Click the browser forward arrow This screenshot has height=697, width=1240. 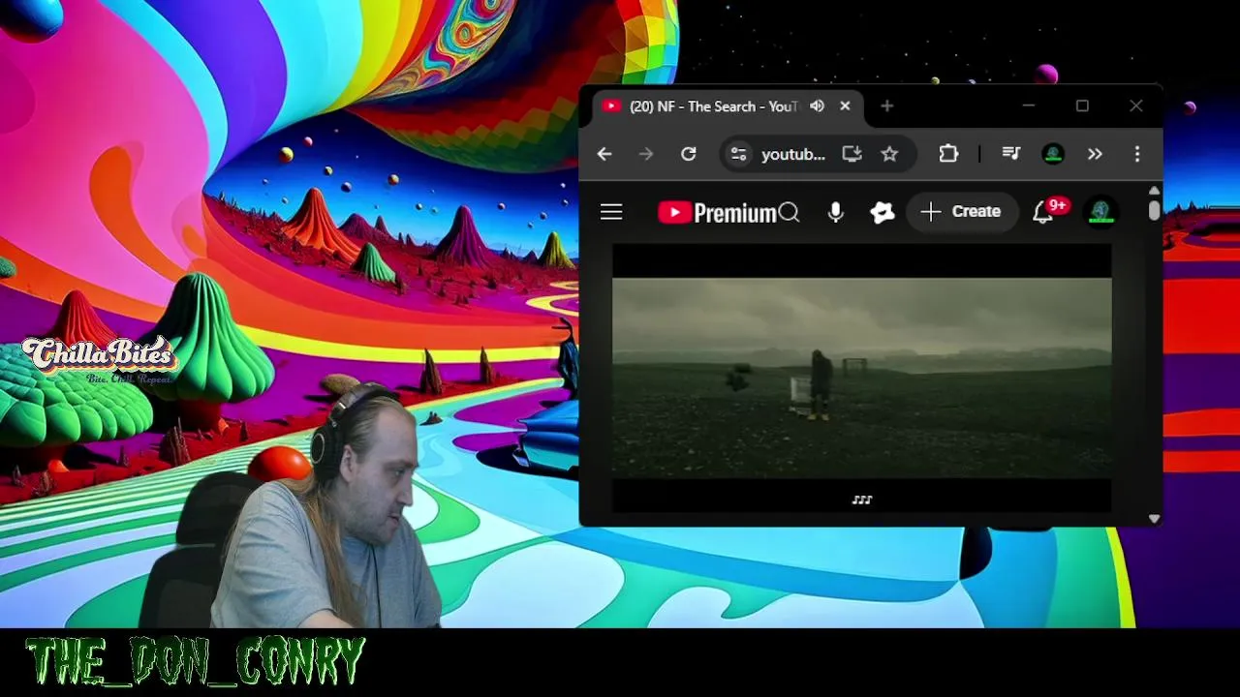646,154
